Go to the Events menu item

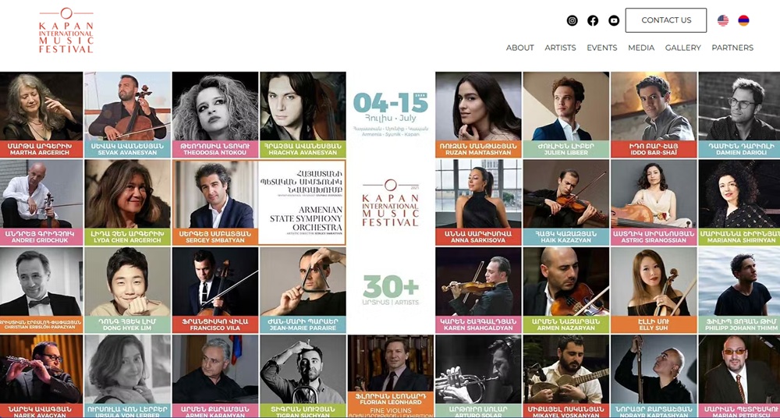(x=602, y=48)
